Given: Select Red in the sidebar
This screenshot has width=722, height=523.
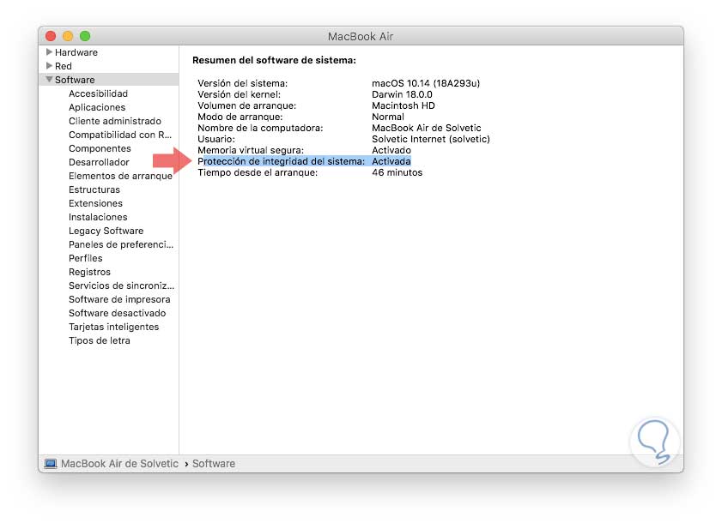Looking at the screenshot, I should click(63, 66).
